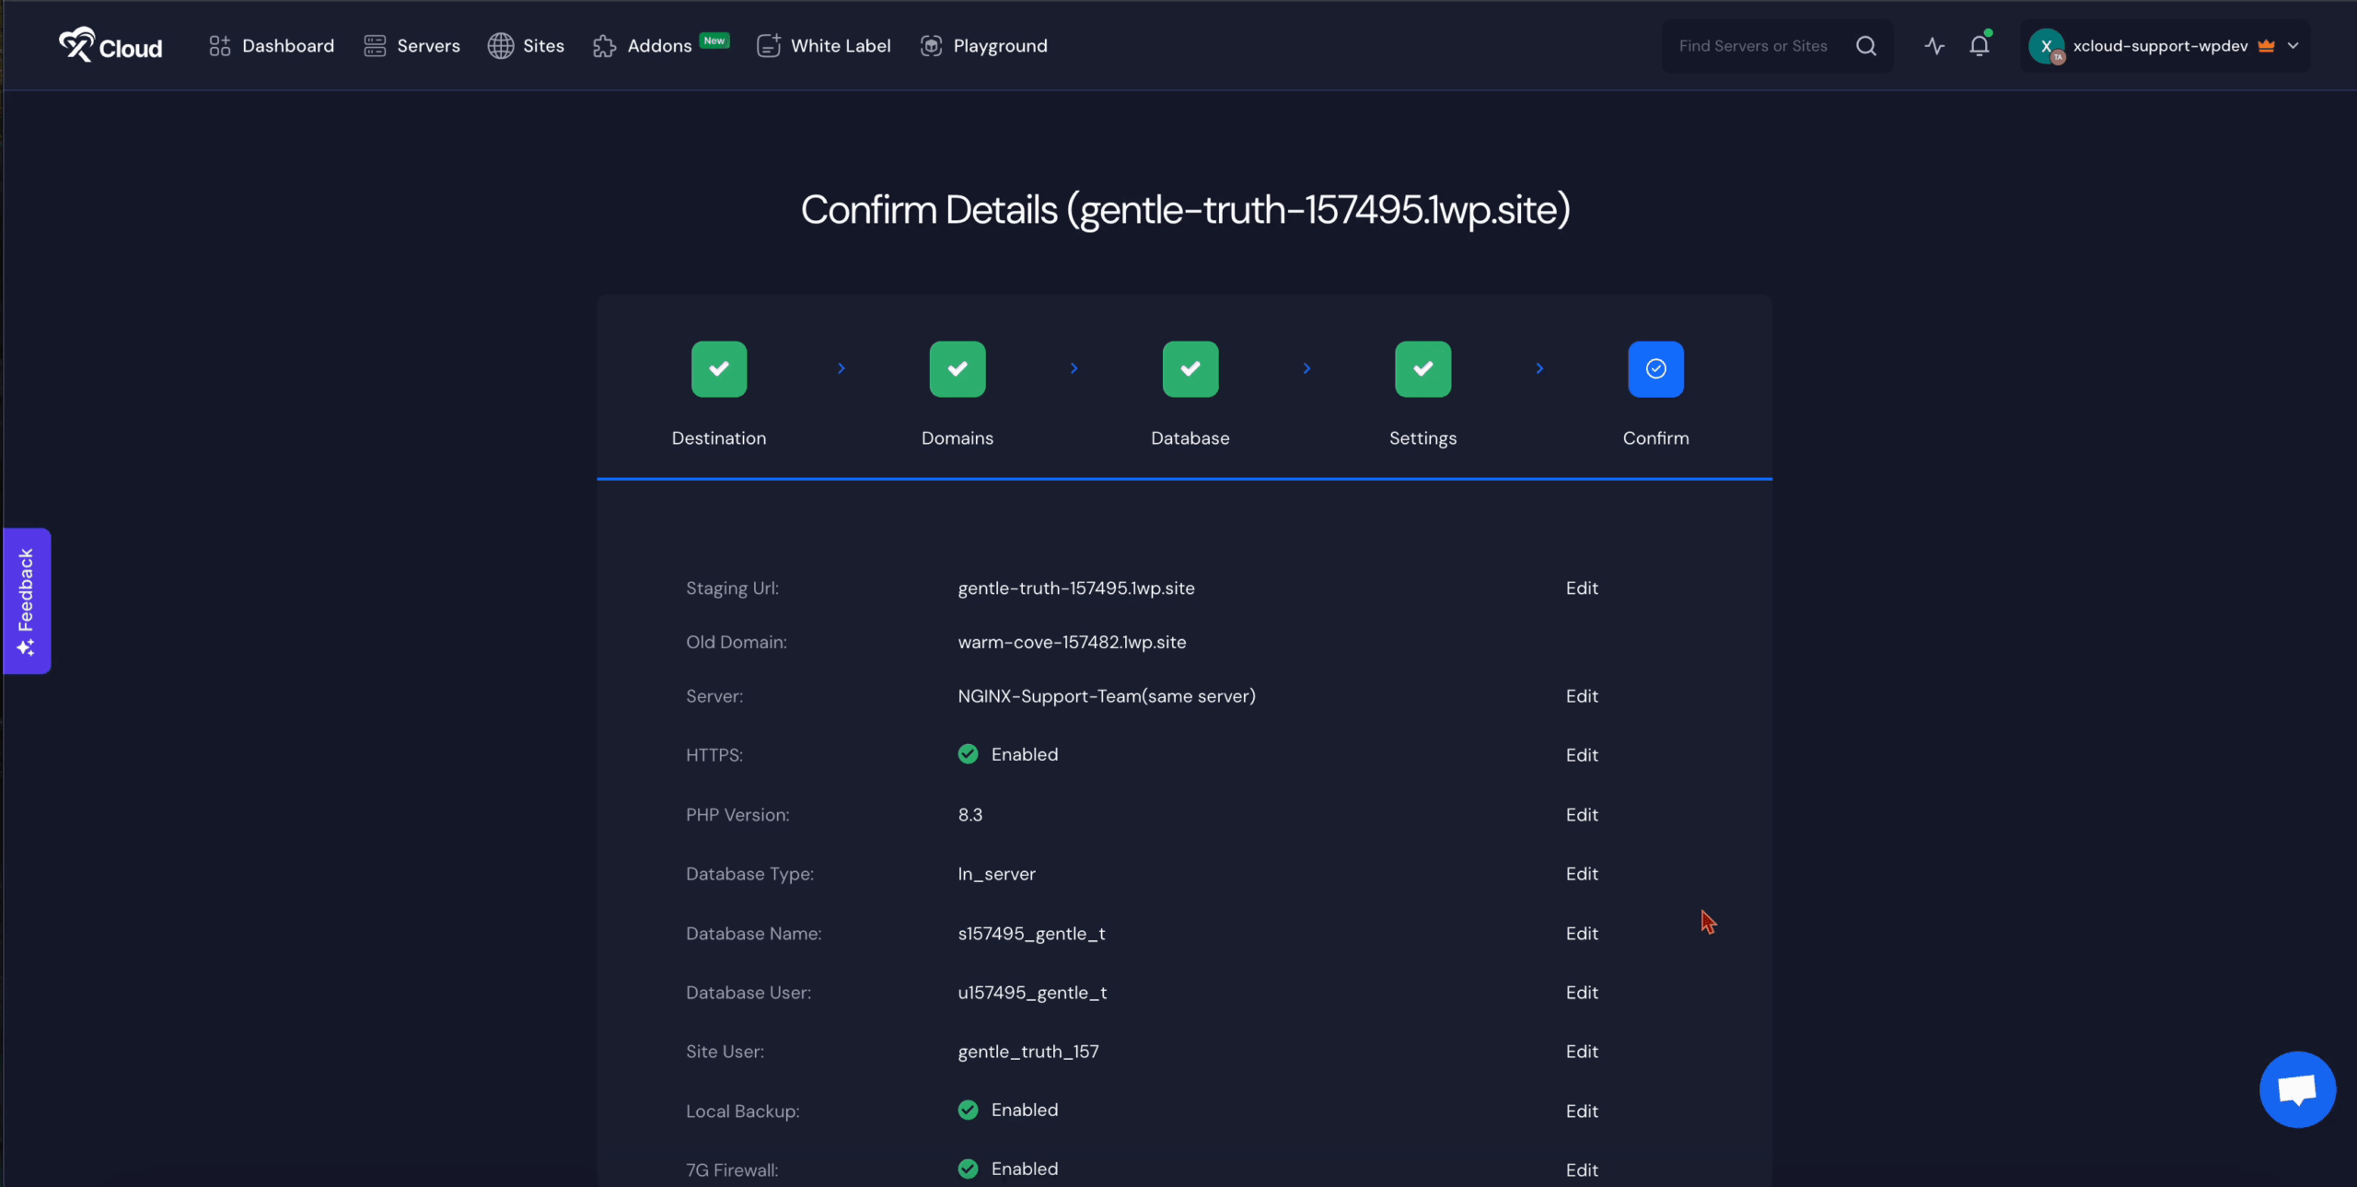
Task: Open the activity pulse icon
Action: click(x=1933, y=45)
